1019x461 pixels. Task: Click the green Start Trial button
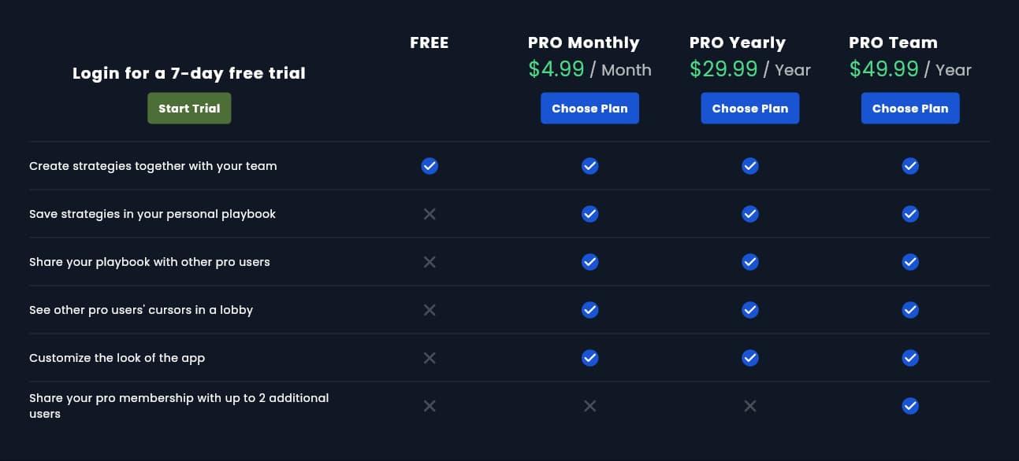pos(189,109)
